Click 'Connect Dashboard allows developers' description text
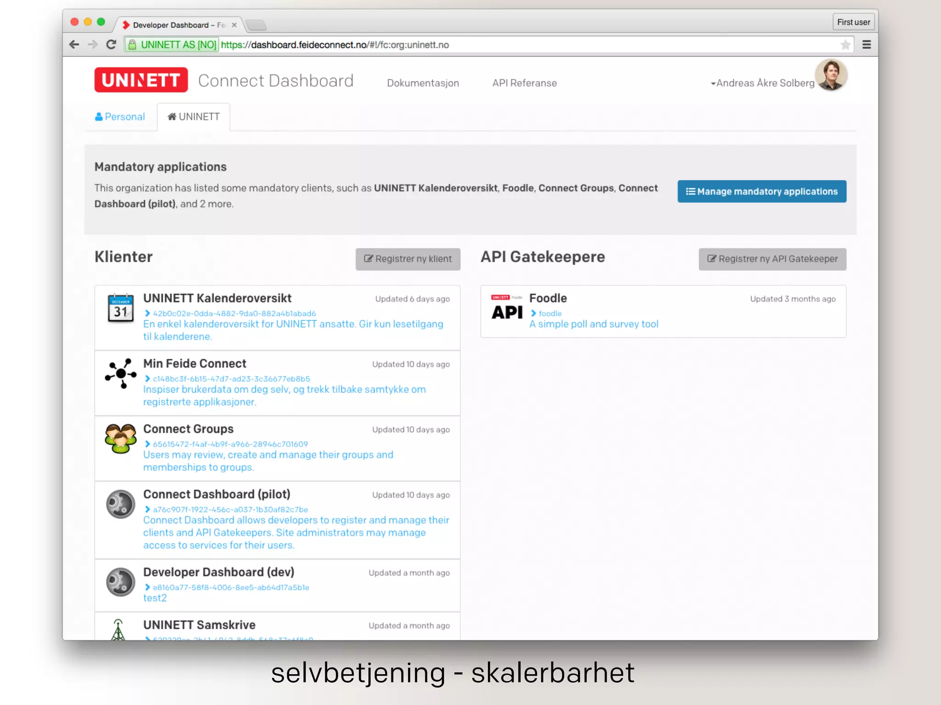Viewport: 941px width, 705px height. [296, 532]
